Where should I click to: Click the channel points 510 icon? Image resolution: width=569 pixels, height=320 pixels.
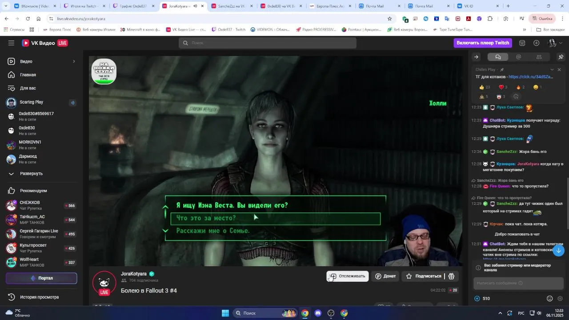coord(477,299)
